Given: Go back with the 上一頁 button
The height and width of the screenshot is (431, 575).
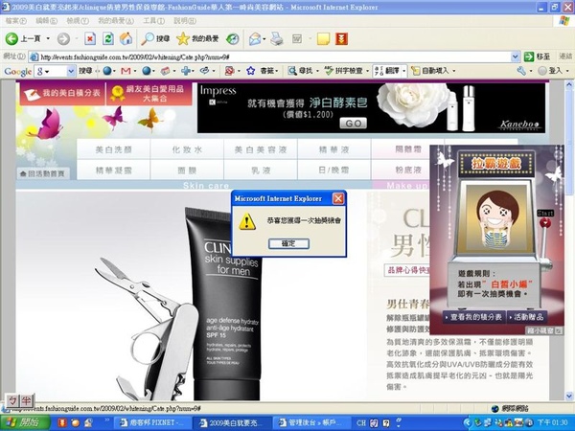Looking at the screenshot, I should 23,38.
